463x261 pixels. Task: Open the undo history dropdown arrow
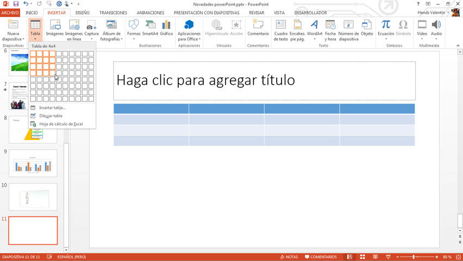pos(31,4)
